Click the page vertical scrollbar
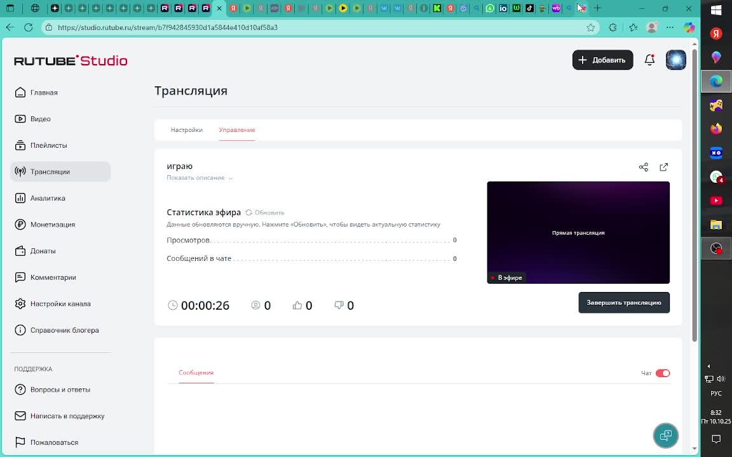This screenshot has height=457, width=732. click(694, 190)
